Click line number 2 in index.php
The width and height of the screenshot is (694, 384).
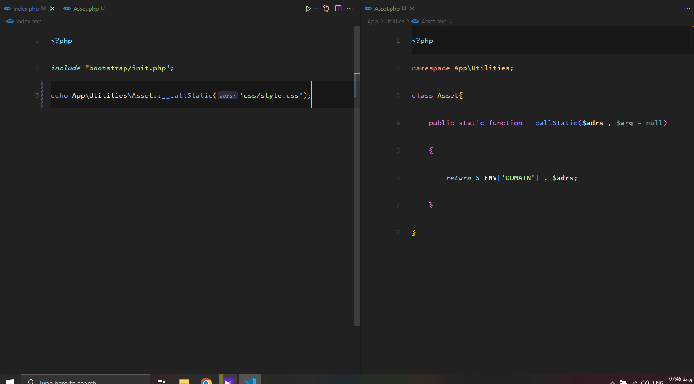37,68
